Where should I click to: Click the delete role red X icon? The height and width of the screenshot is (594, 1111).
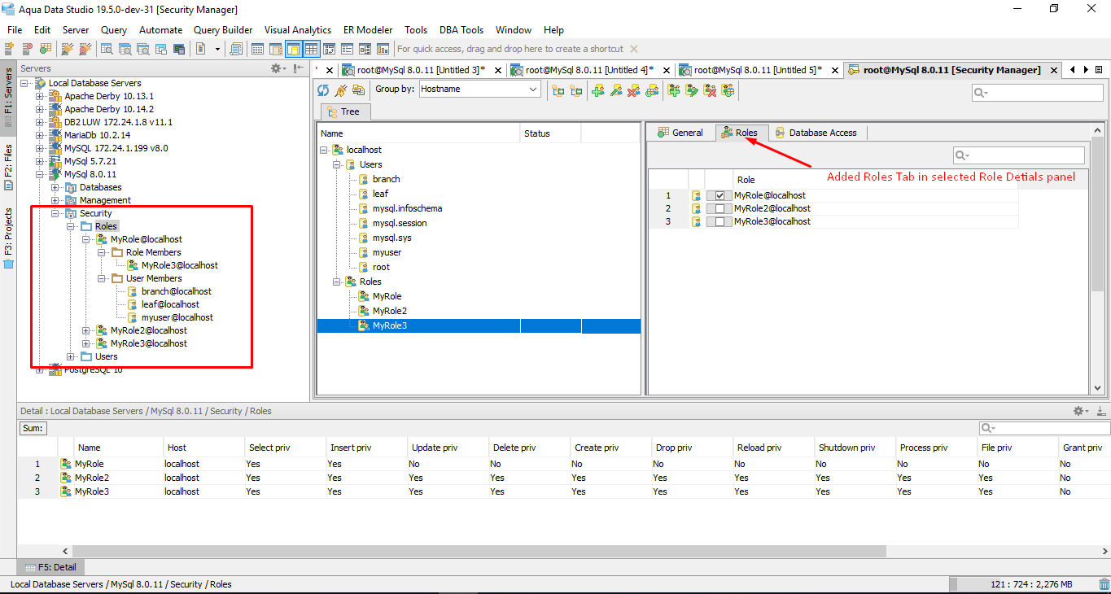pyautogui.click(x=710, y=90)
